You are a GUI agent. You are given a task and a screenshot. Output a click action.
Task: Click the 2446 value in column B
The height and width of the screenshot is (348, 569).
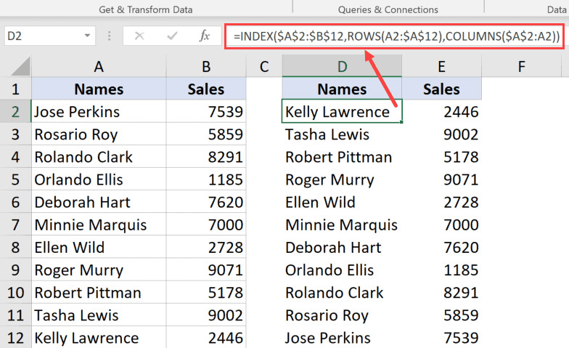point(225,338)
